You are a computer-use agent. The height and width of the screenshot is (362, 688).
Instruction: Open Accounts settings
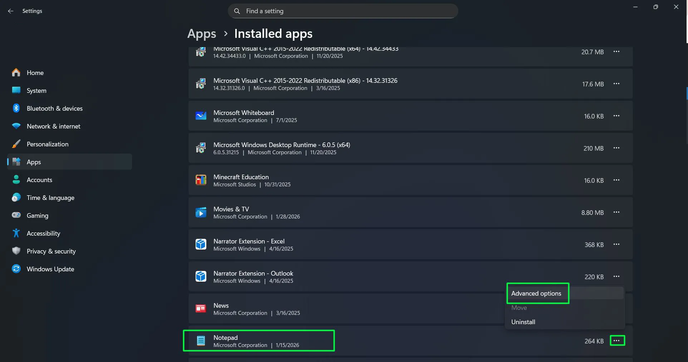coord(39,180)
